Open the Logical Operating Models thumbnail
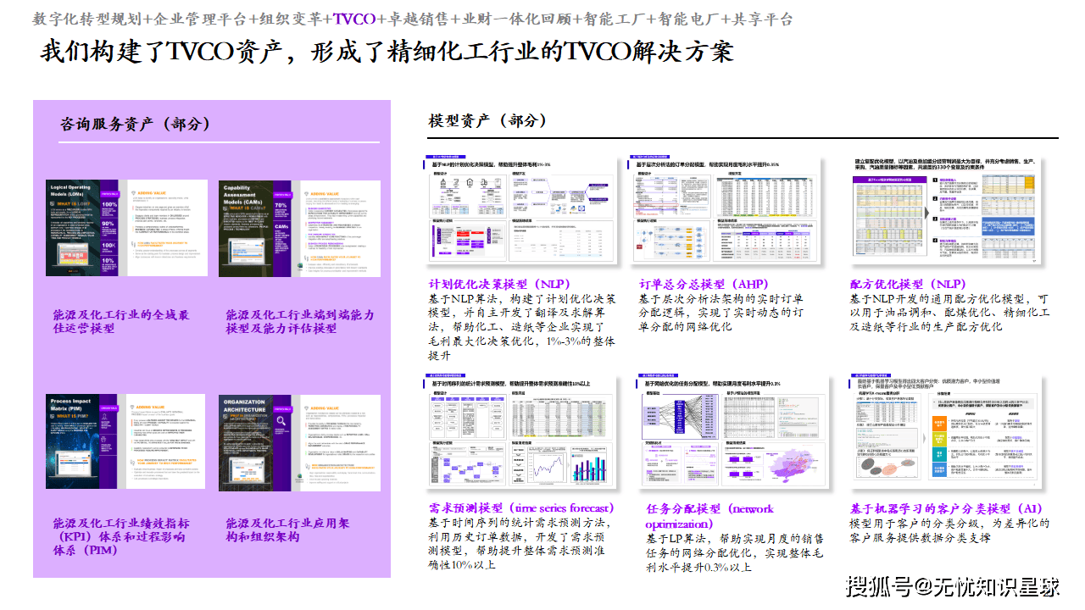 click(126, 228)
